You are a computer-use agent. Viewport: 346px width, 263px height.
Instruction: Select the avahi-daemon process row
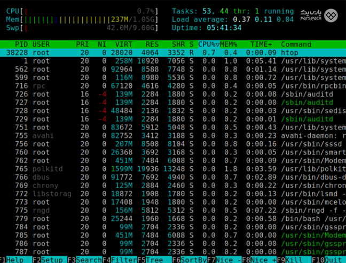tap(173, 136)
